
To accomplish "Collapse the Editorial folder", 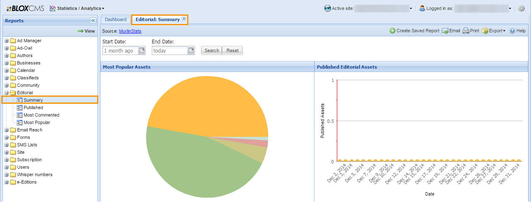I will pos(7,93).
